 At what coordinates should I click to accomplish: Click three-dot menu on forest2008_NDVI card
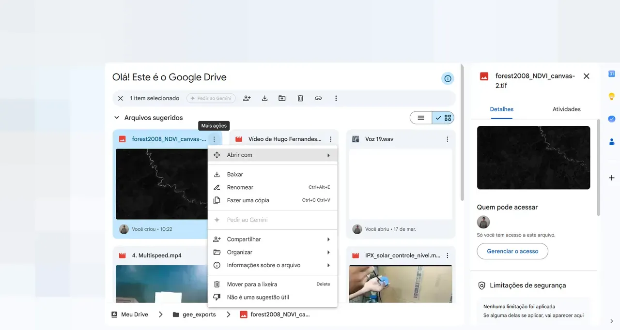click(214, 139)
